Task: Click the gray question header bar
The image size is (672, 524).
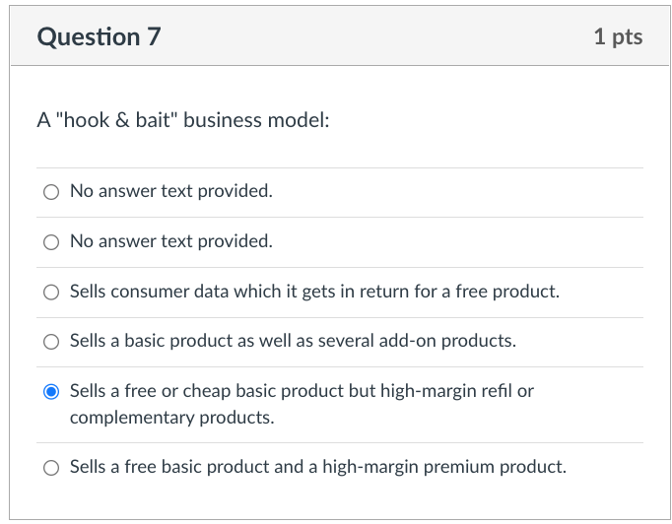Action: [x=339, y=36]
